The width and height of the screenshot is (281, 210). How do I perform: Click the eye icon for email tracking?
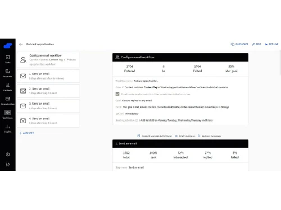click(176, 136)
